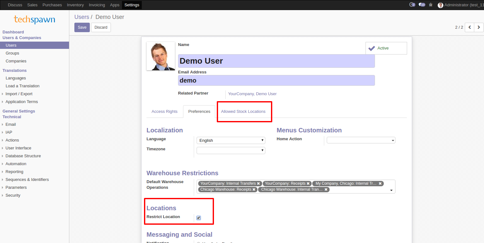Open the Inventory menu in top bar

click(x=75, y=5)
